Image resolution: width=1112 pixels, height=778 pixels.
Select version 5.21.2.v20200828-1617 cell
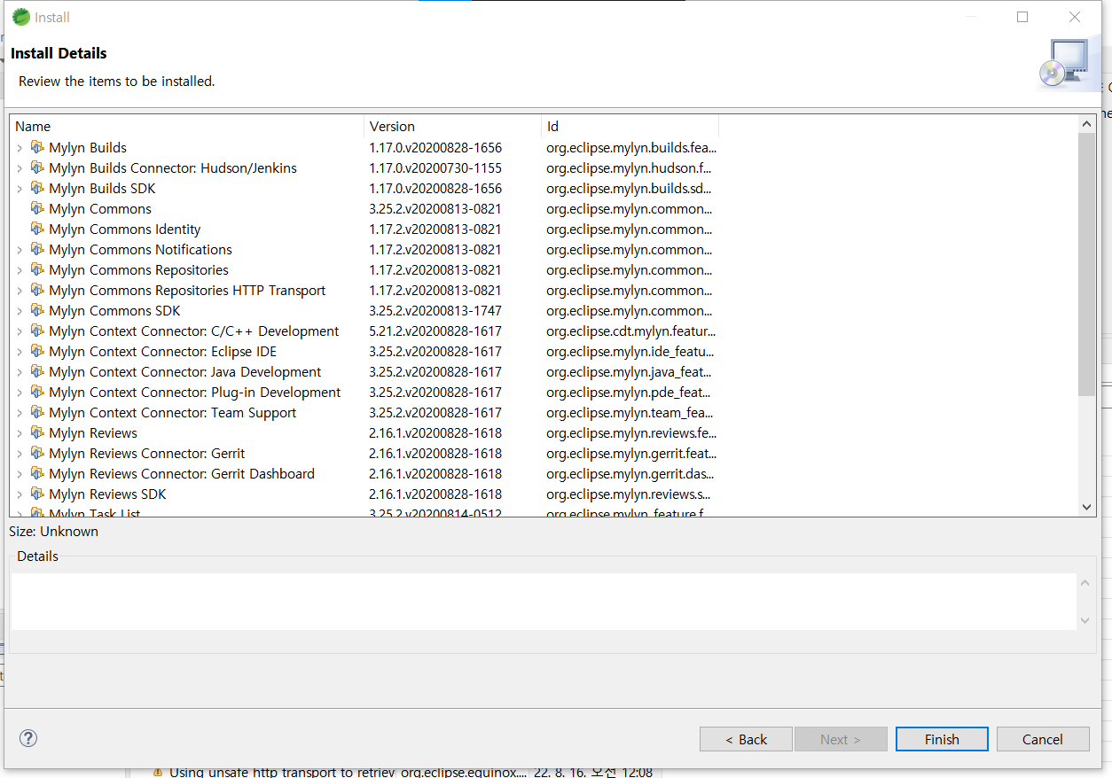click(x=435, y=331)
